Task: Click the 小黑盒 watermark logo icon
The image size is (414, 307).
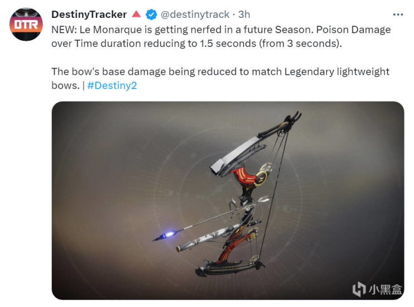Action: pos(359,289)
